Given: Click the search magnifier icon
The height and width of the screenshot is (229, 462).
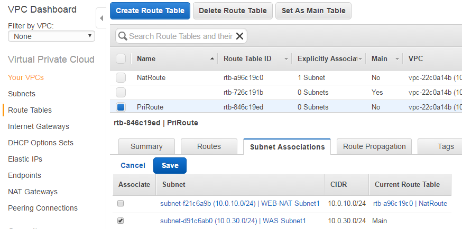Looking at the screenshot, I should click(x=122, y=36).
